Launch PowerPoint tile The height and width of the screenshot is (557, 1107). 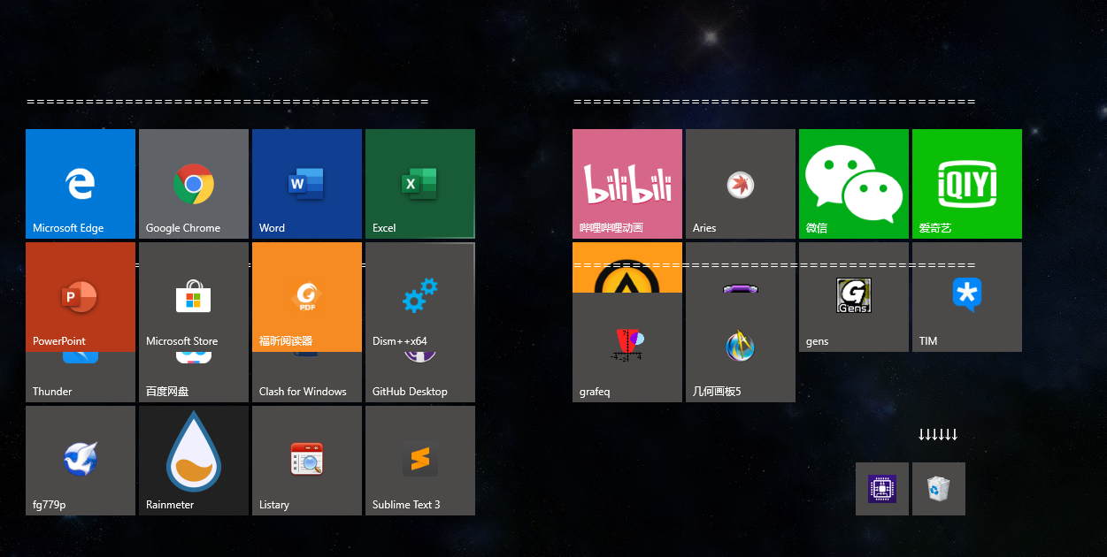click(81, 297)
